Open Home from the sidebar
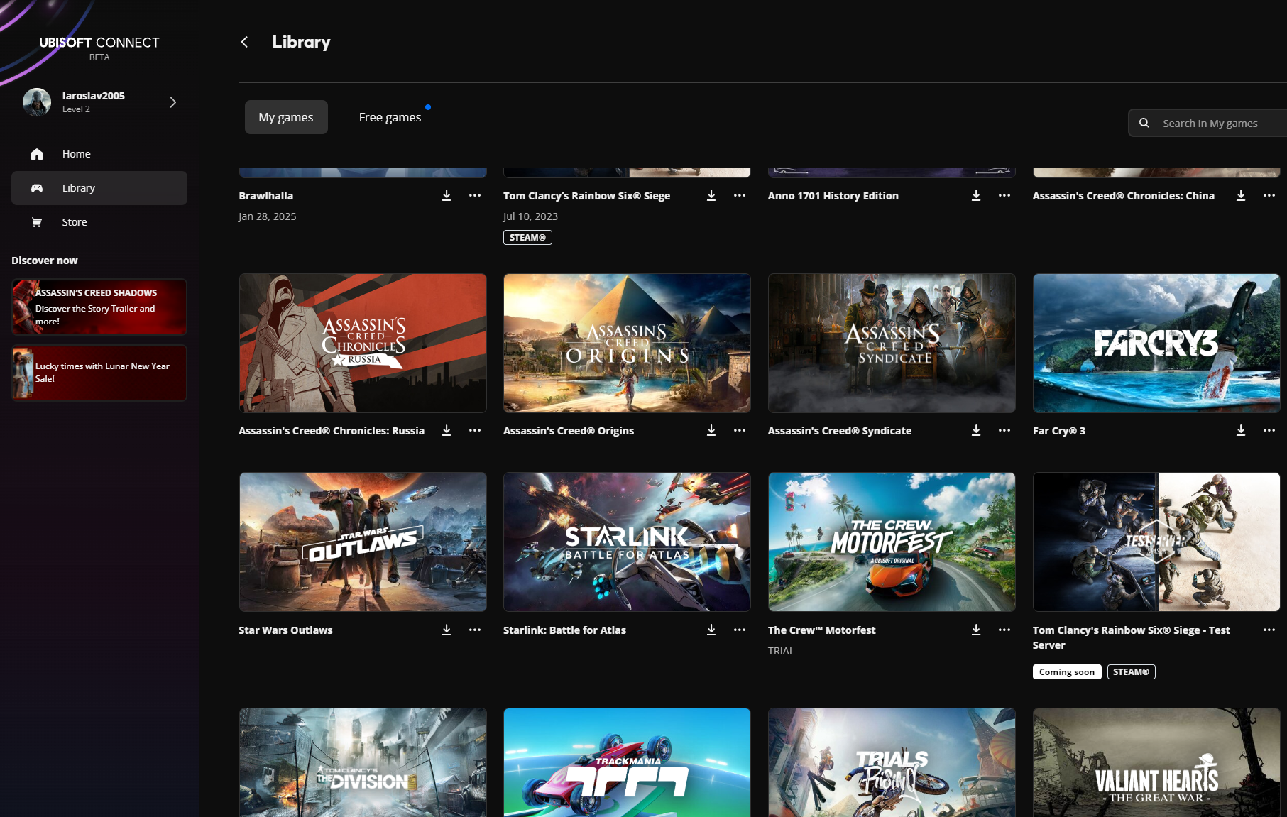Image resolution: width=1287 pixels, height=817 pixels. tap(99, 154)
